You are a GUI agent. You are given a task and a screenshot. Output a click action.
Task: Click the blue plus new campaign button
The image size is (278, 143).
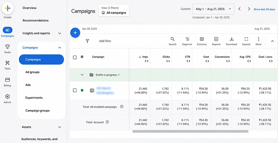[x=75, y=33]
